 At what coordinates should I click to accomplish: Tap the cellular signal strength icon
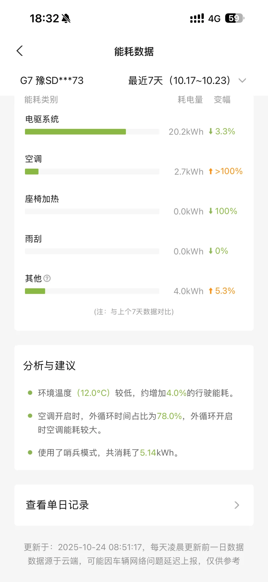pyautogui.click(x=197, y=18)
